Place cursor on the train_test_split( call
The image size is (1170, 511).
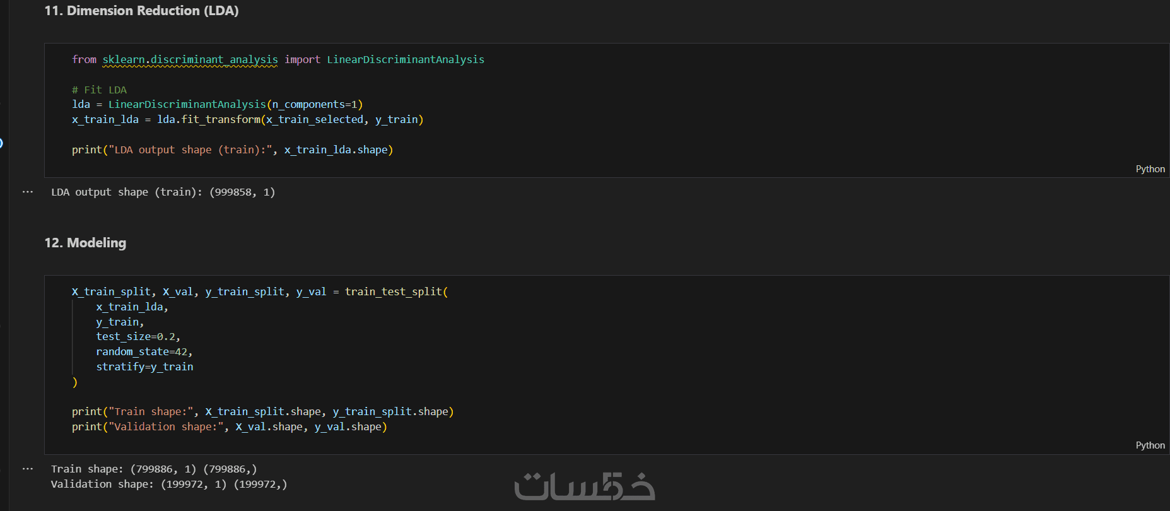click(x=395, y=291)
